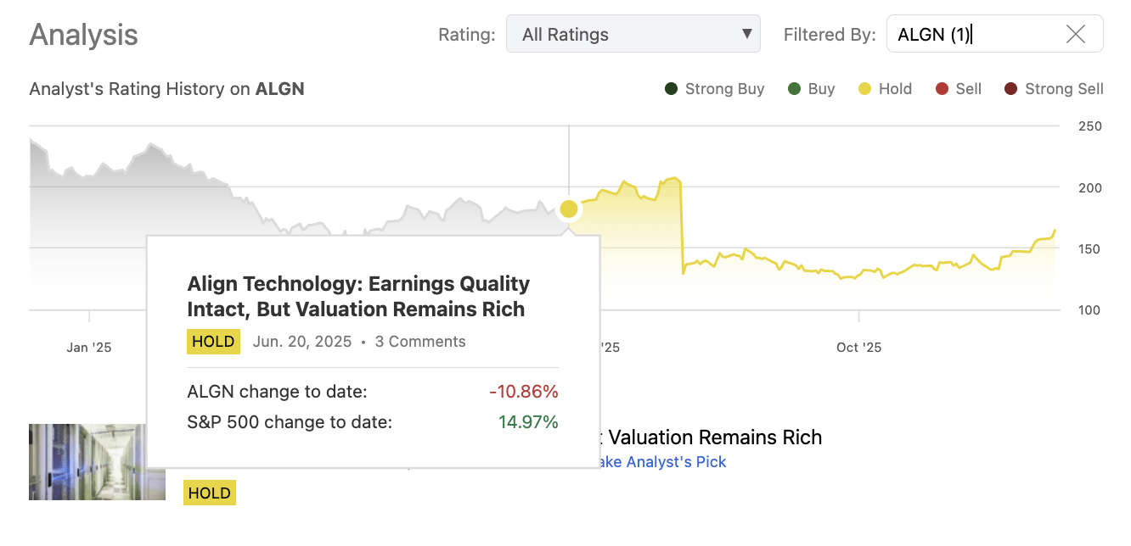Toggle Strong Buy visibility in the legend

tap(672, 88)
